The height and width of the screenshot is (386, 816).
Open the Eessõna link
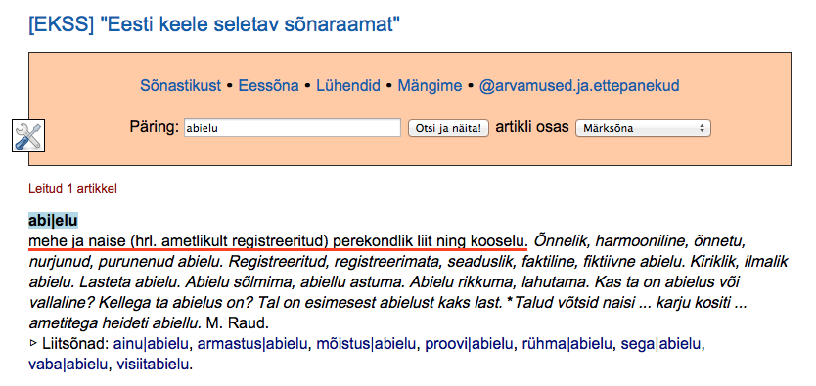pyautogui.click(x=268, y=86)
